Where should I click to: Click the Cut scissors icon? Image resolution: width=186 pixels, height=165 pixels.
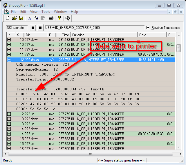pos(29,18)
